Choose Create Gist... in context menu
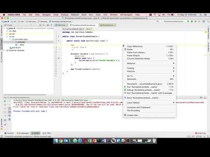This screenshot has height=157, width=210. [150, 115]
